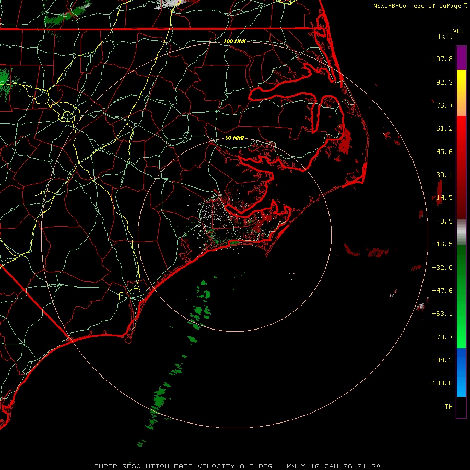Click the [KT] units label
The height and width of the screenshot is (470, 470).
tap(446, 36)
